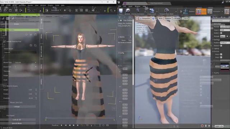Toggle second Show checkbox under Environment
Screen dimensions: 230x129
pyautogui.click(x=221, y=57)
